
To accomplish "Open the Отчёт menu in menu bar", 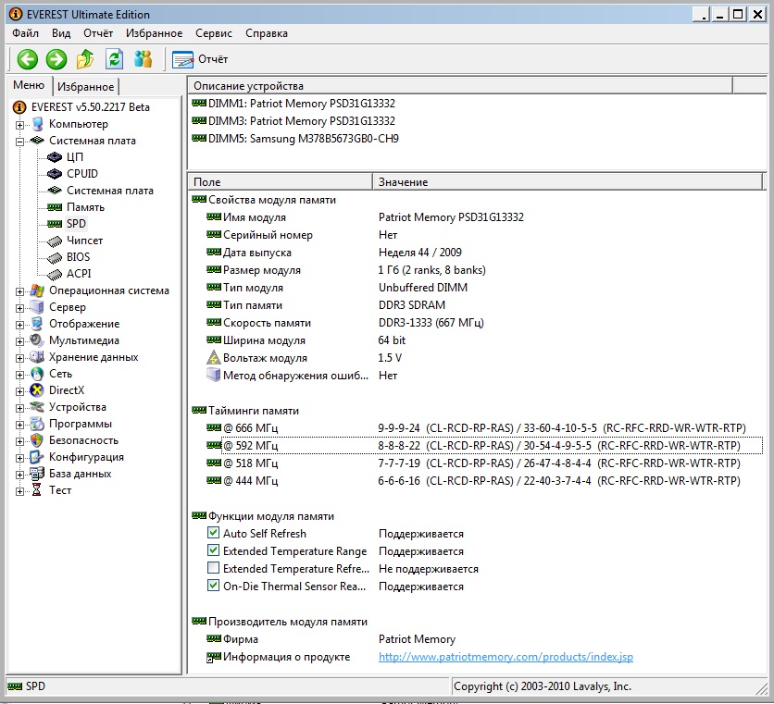I will [98, 33].
